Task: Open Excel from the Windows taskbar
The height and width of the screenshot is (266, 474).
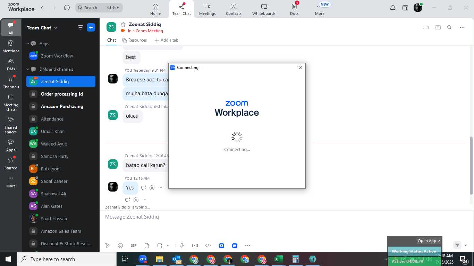Action: (279, 259)
